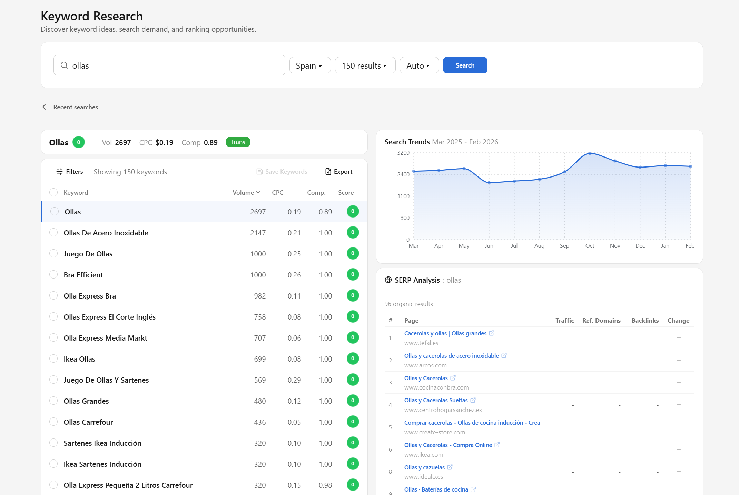
Task: Open the Ollas y Cacerolas Sueltas link
Action: (x=436, y=400)
